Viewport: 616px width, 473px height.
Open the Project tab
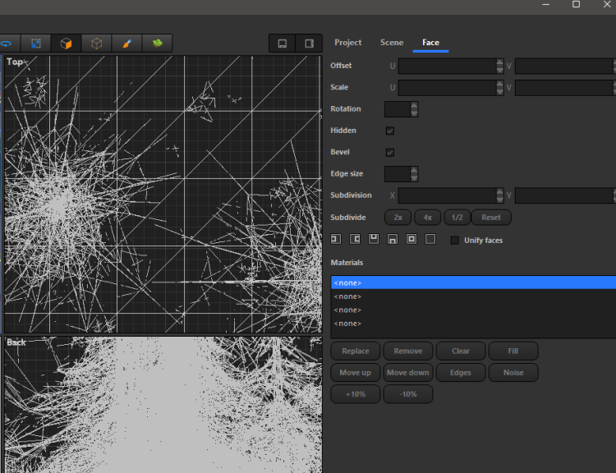coord(348,43)
